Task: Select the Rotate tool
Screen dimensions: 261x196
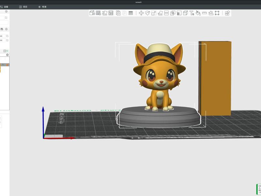Action: tap(147, 13)
